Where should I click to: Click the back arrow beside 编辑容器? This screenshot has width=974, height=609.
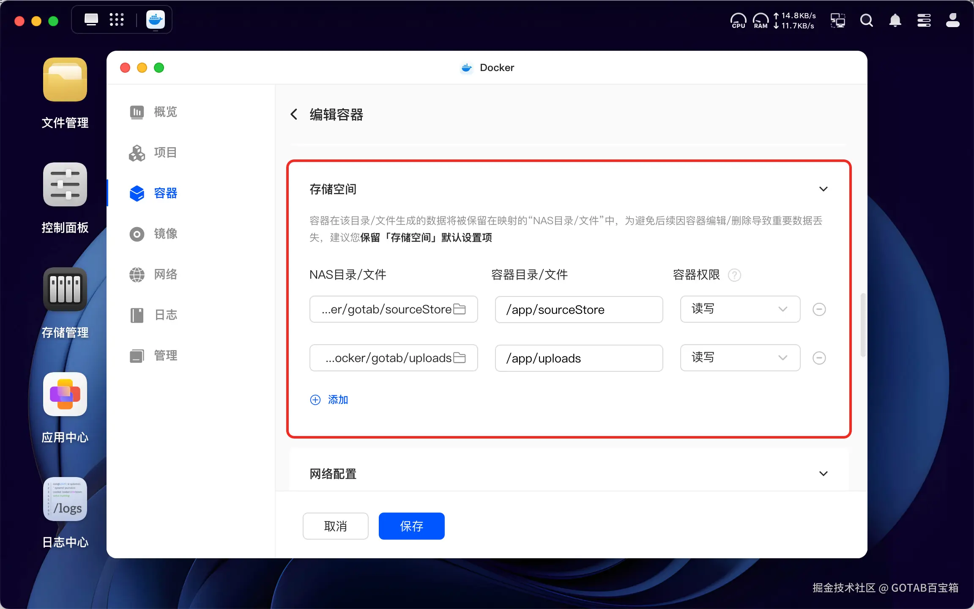tap(294, 114)
